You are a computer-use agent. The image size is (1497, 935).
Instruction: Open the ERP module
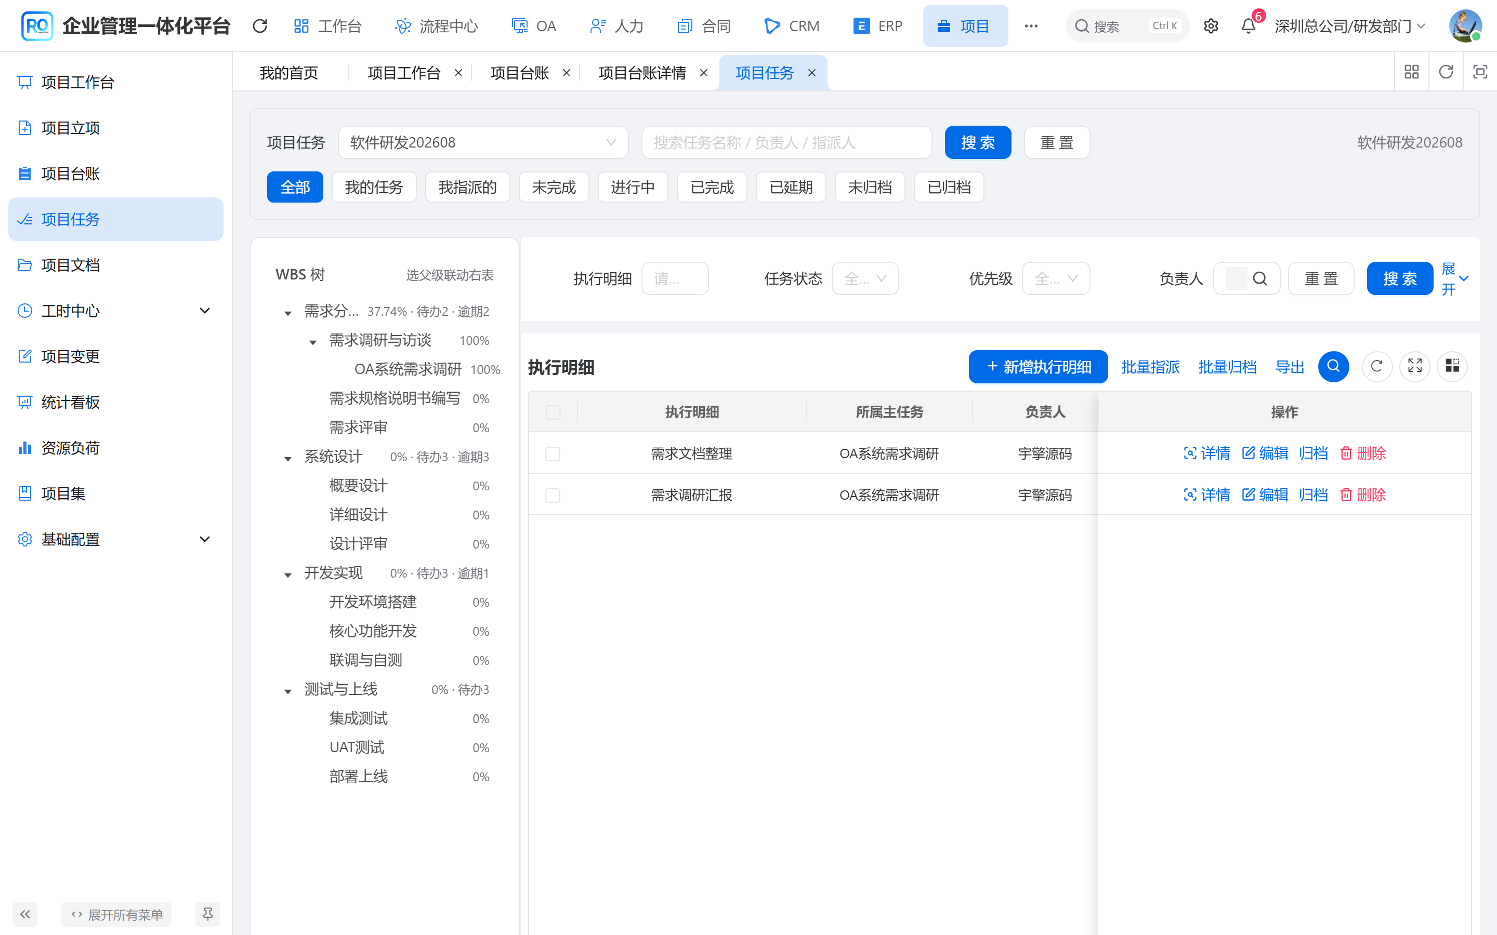[878, 26]
